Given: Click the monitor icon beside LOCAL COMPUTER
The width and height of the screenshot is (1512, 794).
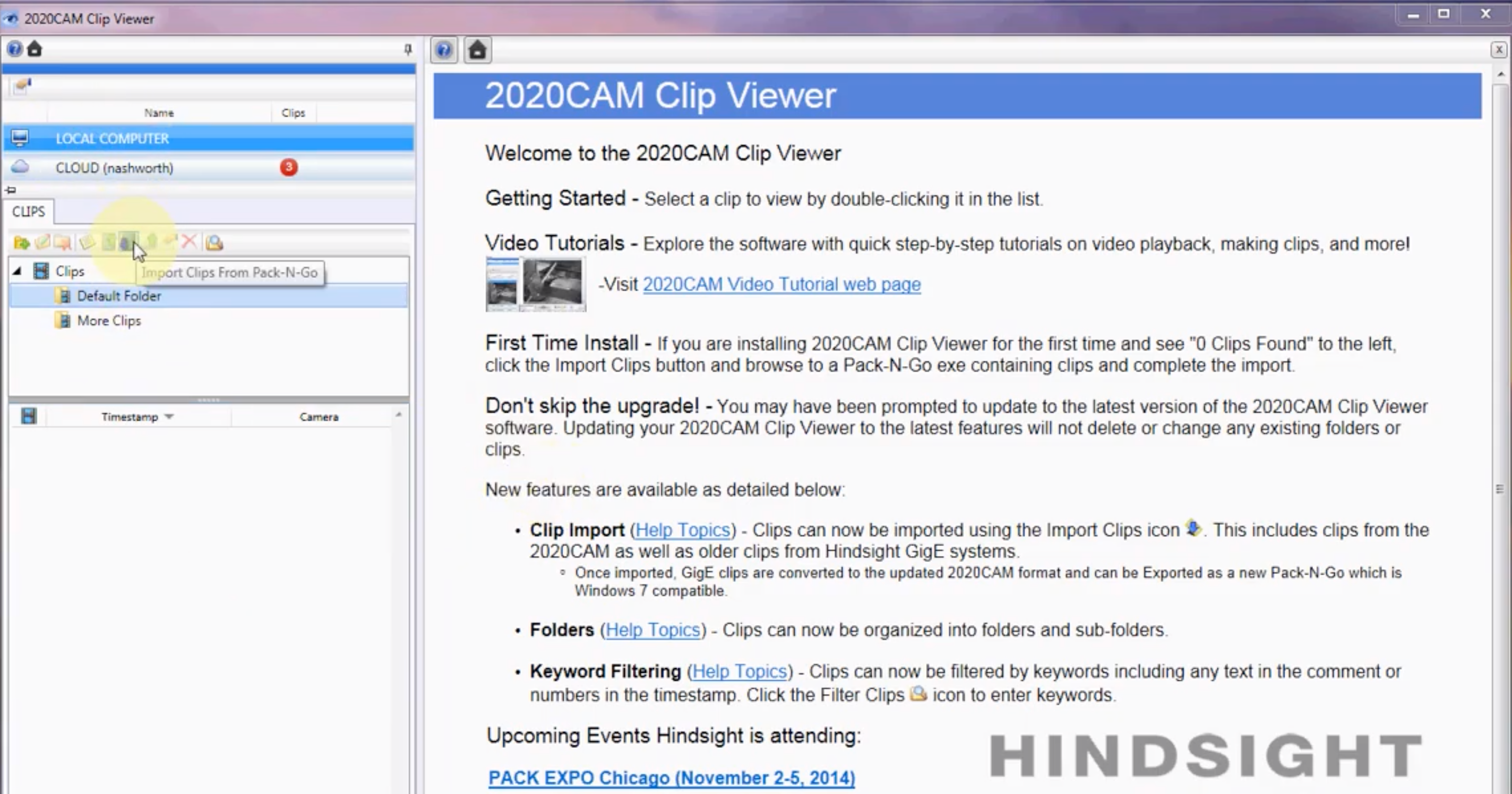Looking at the screenshot, I should coord(20,138).
